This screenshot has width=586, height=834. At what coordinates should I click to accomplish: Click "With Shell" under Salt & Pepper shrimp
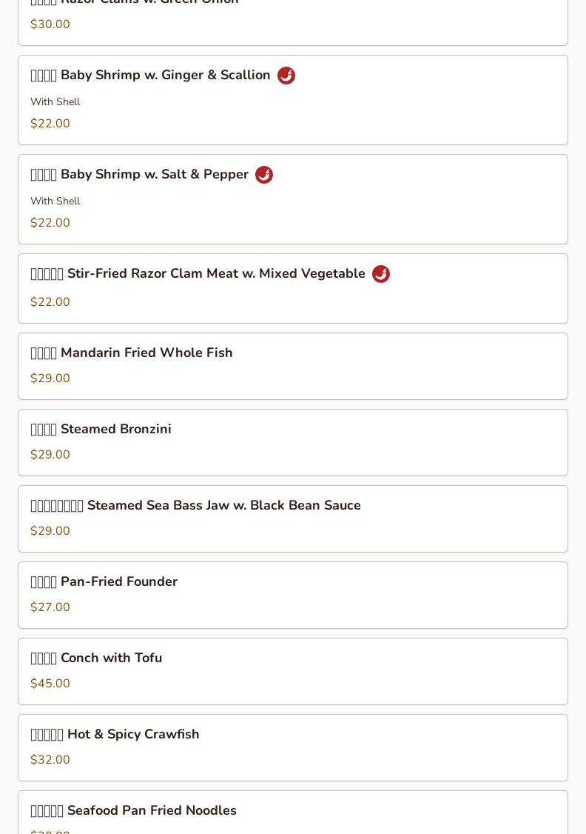pos(55,201)
